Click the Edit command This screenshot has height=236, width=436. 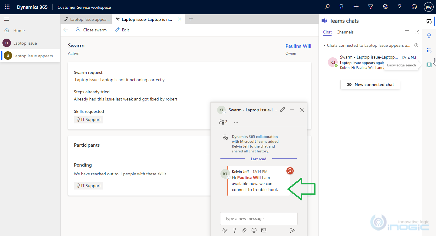[122, 30]
